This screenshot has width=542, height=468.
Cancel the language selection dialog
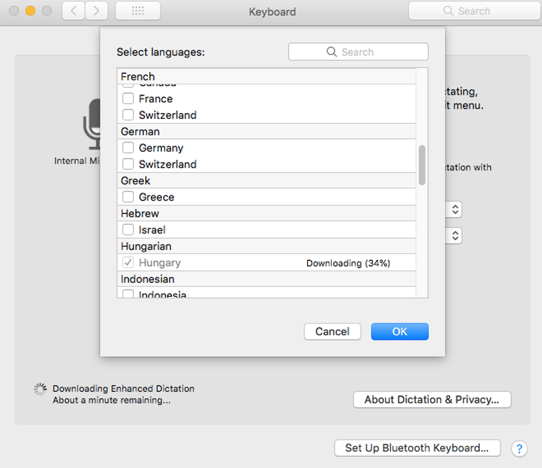(x=332, y=332)
